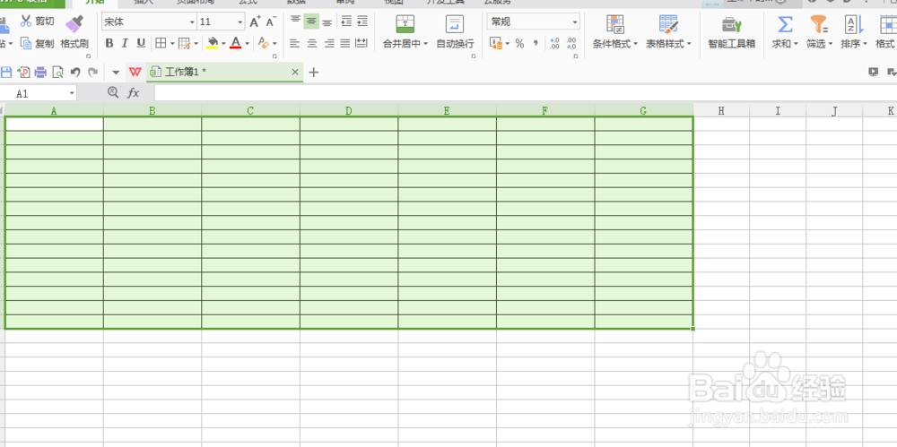Image resolution: width=897 pixels, height=447 pixels.
Task: Apply the yellow fill color bucket
Action: (x=213, y=43)
